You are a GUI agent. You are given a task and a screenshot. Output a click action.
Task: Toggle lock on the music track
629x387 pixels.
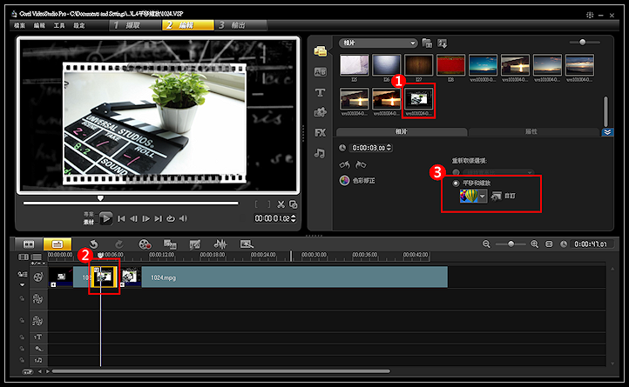pos(22,360)
